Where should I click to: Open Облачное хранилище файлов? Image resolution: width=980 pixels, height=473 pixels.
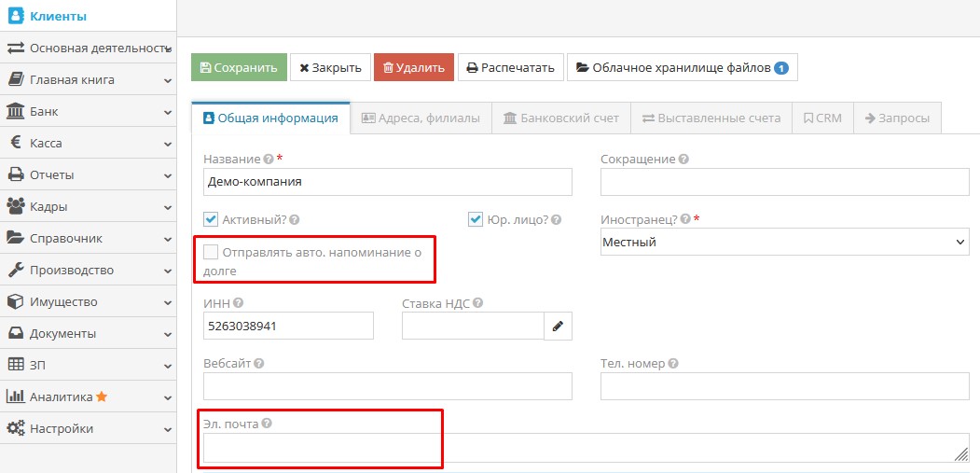pyautogui.click(x=682, y=67)
